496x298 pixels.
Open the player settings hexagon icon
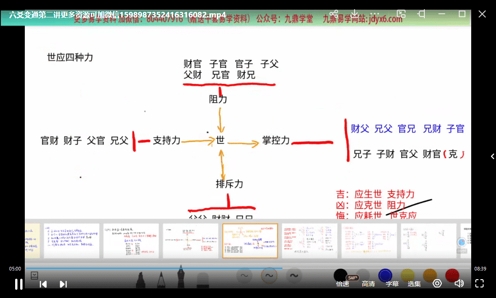pyautogui.click(x=437, y=283)
